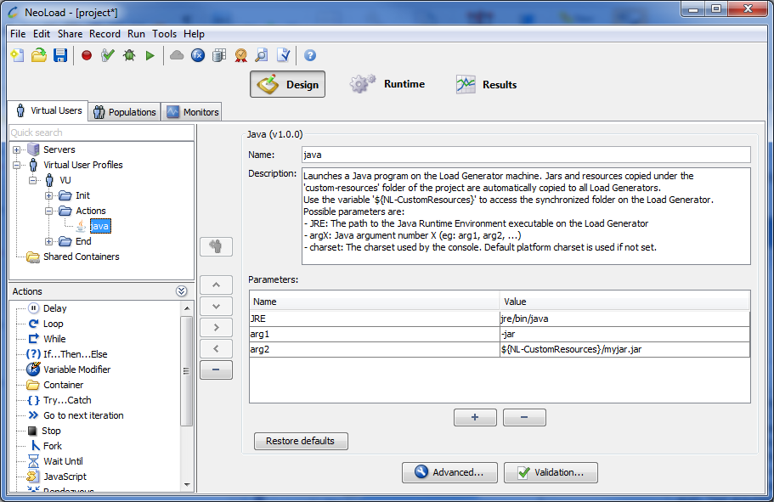Open the File menu
774x502 pixels.
point(18,34)
